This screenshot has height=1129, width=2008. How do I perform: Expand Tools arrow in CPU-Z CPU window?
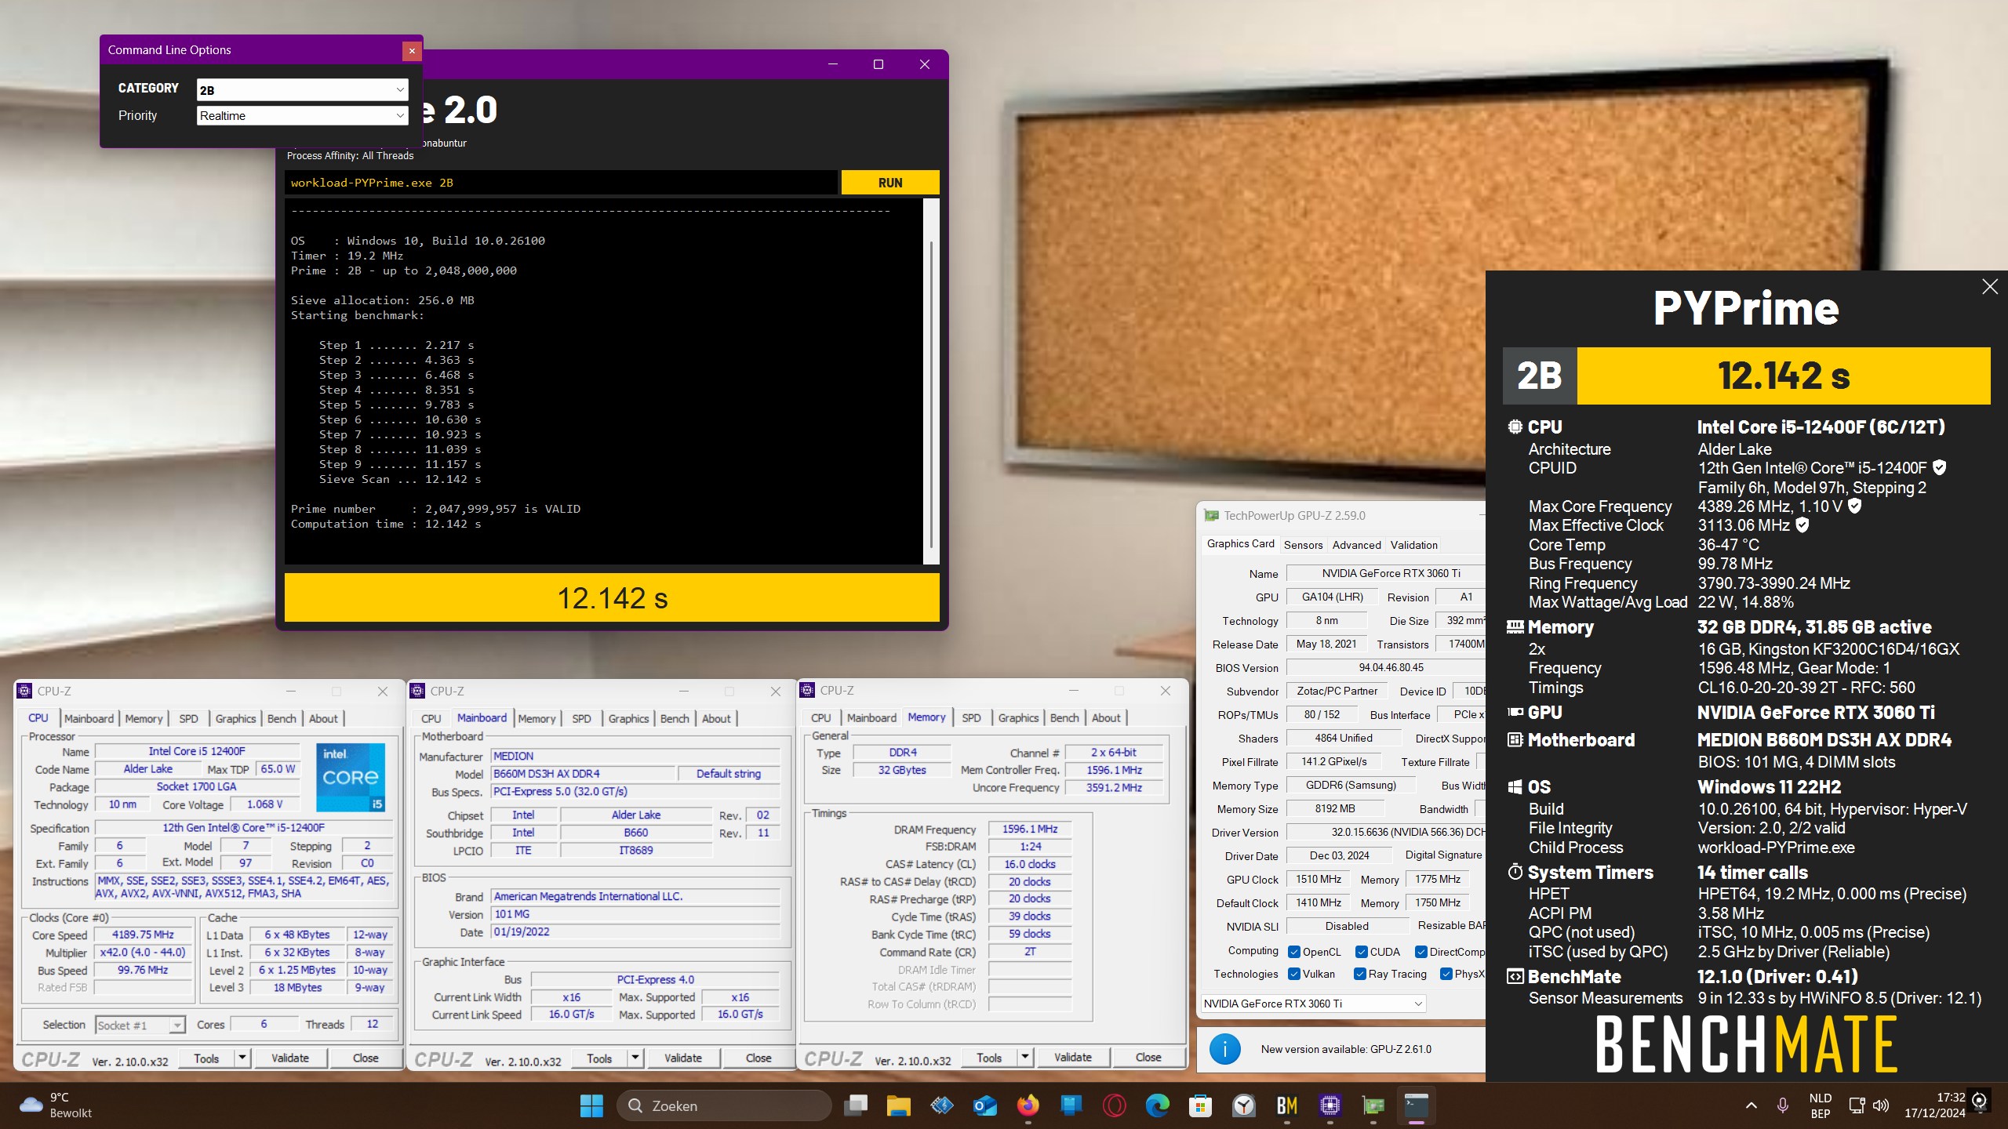click(242, 1058)
